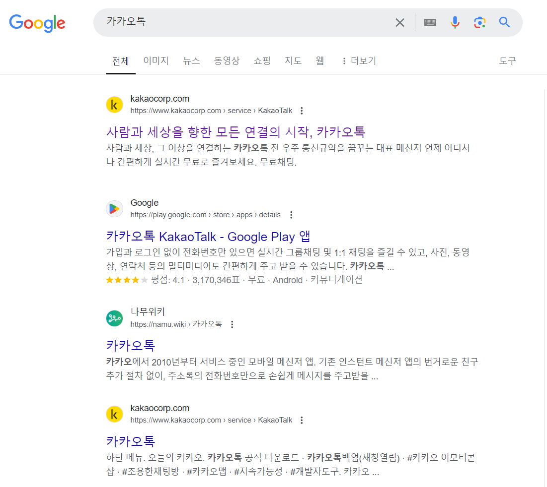
Task: Select the 전체 tab
Action: (x=120, y=61)
